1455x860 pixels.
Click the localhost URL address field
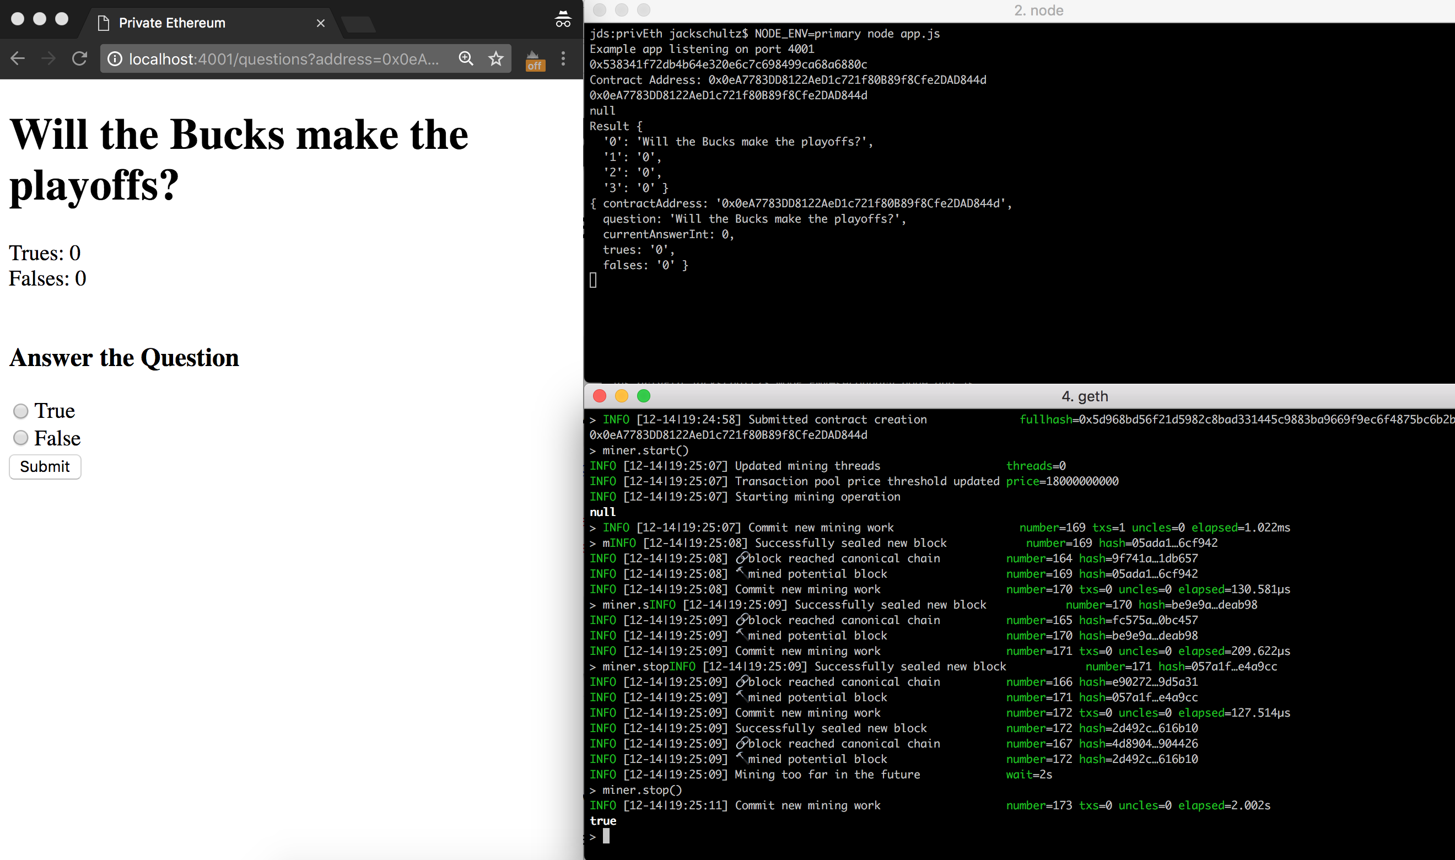(x=284, y=59)
